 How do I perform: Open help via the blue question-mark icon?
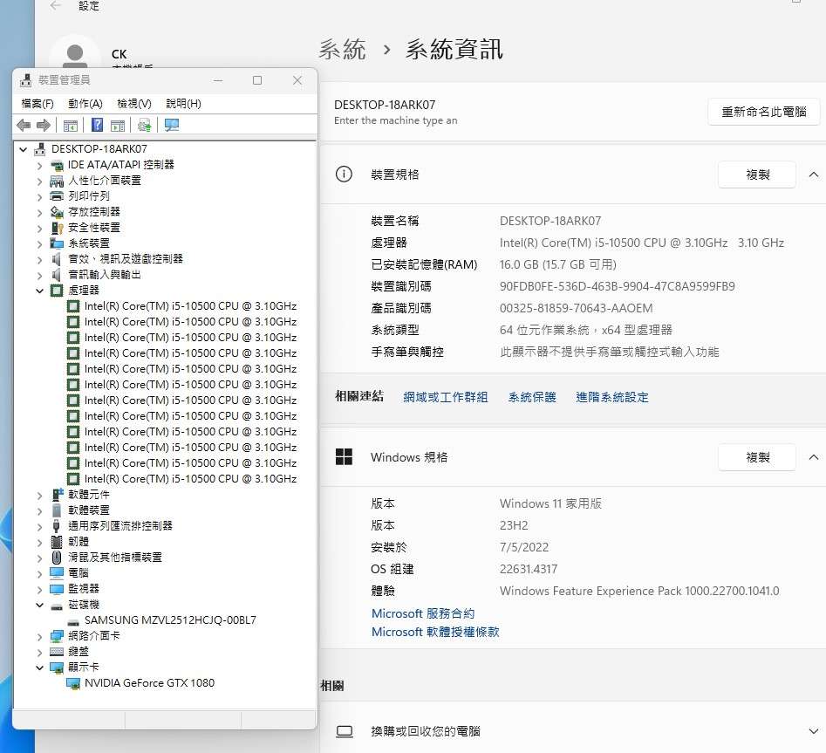tap(97, 125)
